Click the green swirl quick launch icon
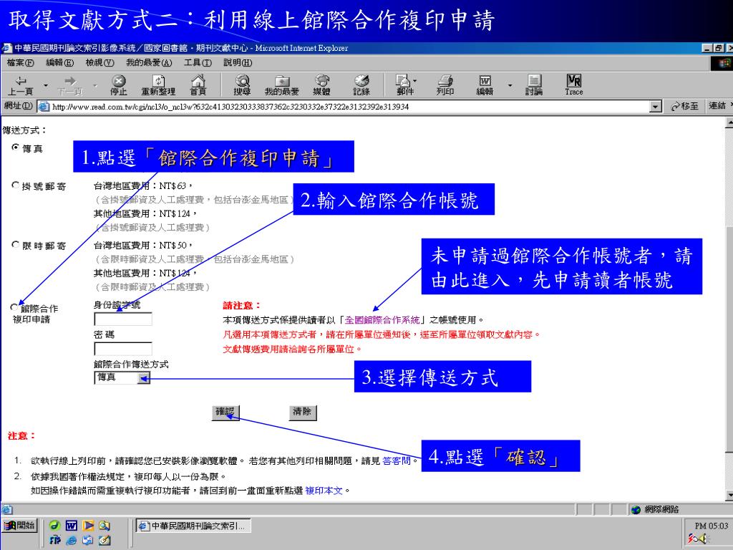Viewport: 733px width, 550px height. tap(54, 526)
